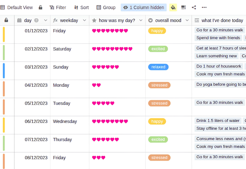246x169 pixels.
Task: Click the Saturday weekday cell
Action: 70,53
